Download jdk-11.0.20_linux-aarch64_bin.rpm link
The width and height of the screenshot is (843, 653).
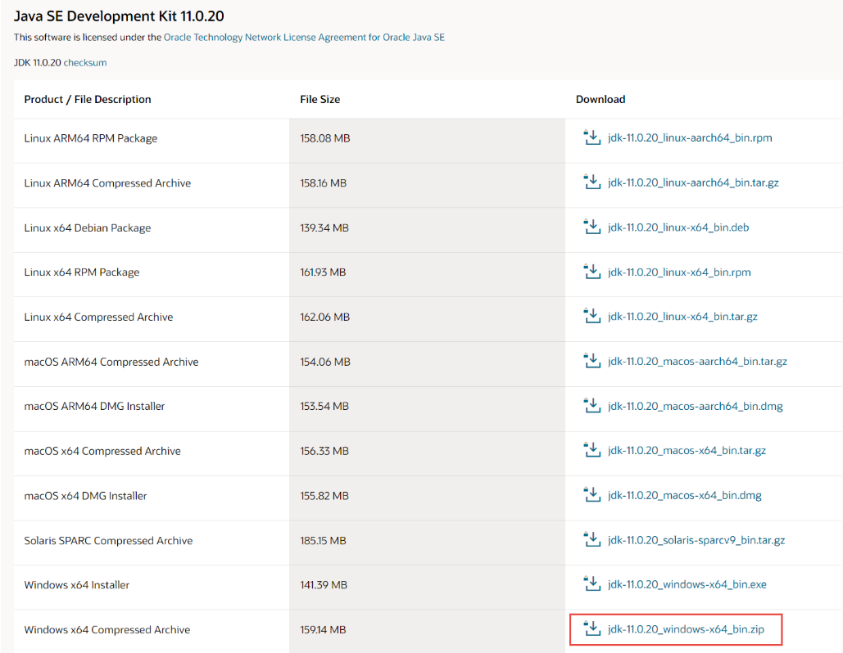690,137
